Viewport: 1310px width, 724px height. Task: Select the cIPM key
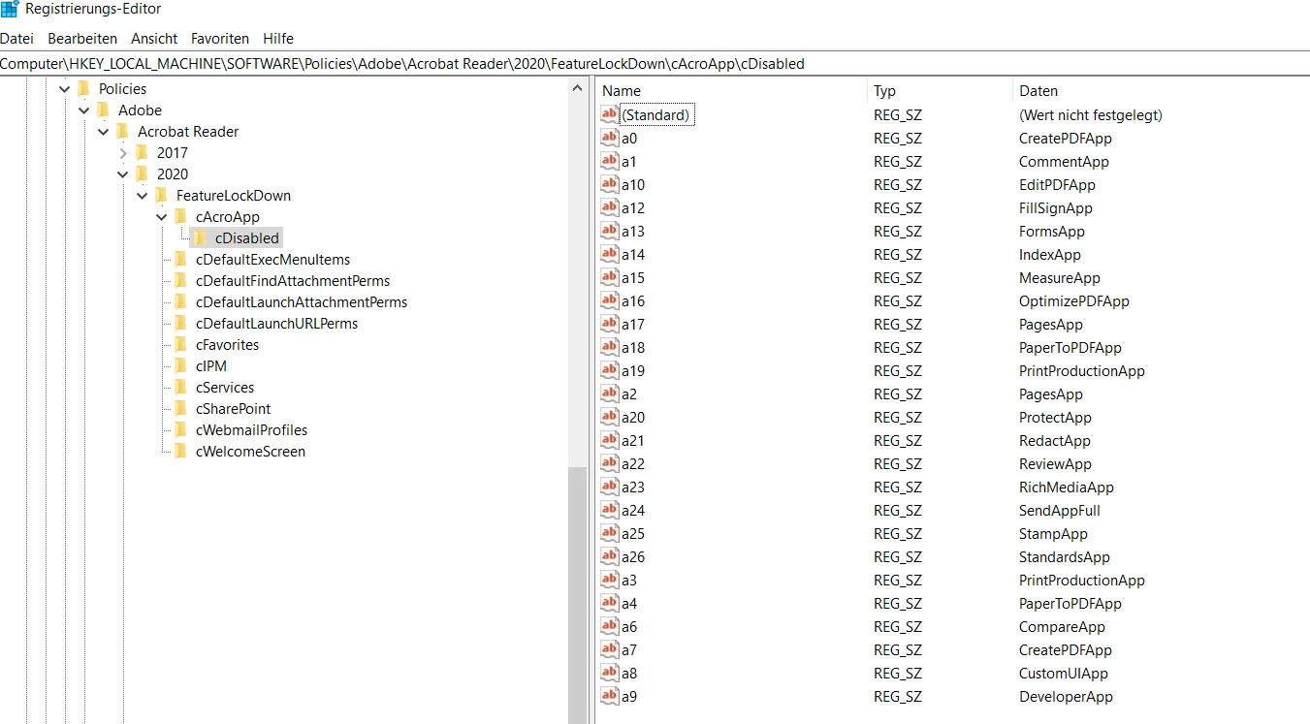pyautogui.click(x=210, y=366)
